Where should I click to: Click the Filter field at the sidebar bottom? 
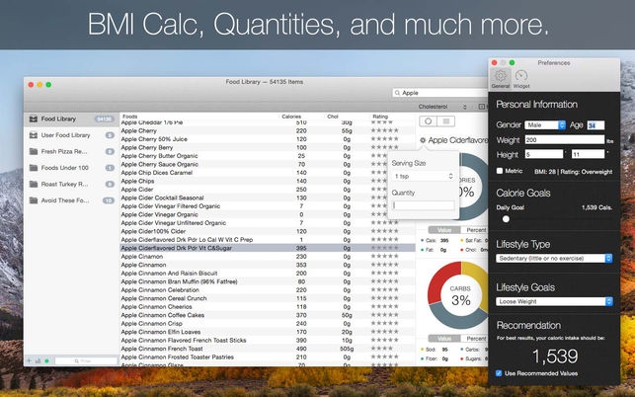pos(86,360)
